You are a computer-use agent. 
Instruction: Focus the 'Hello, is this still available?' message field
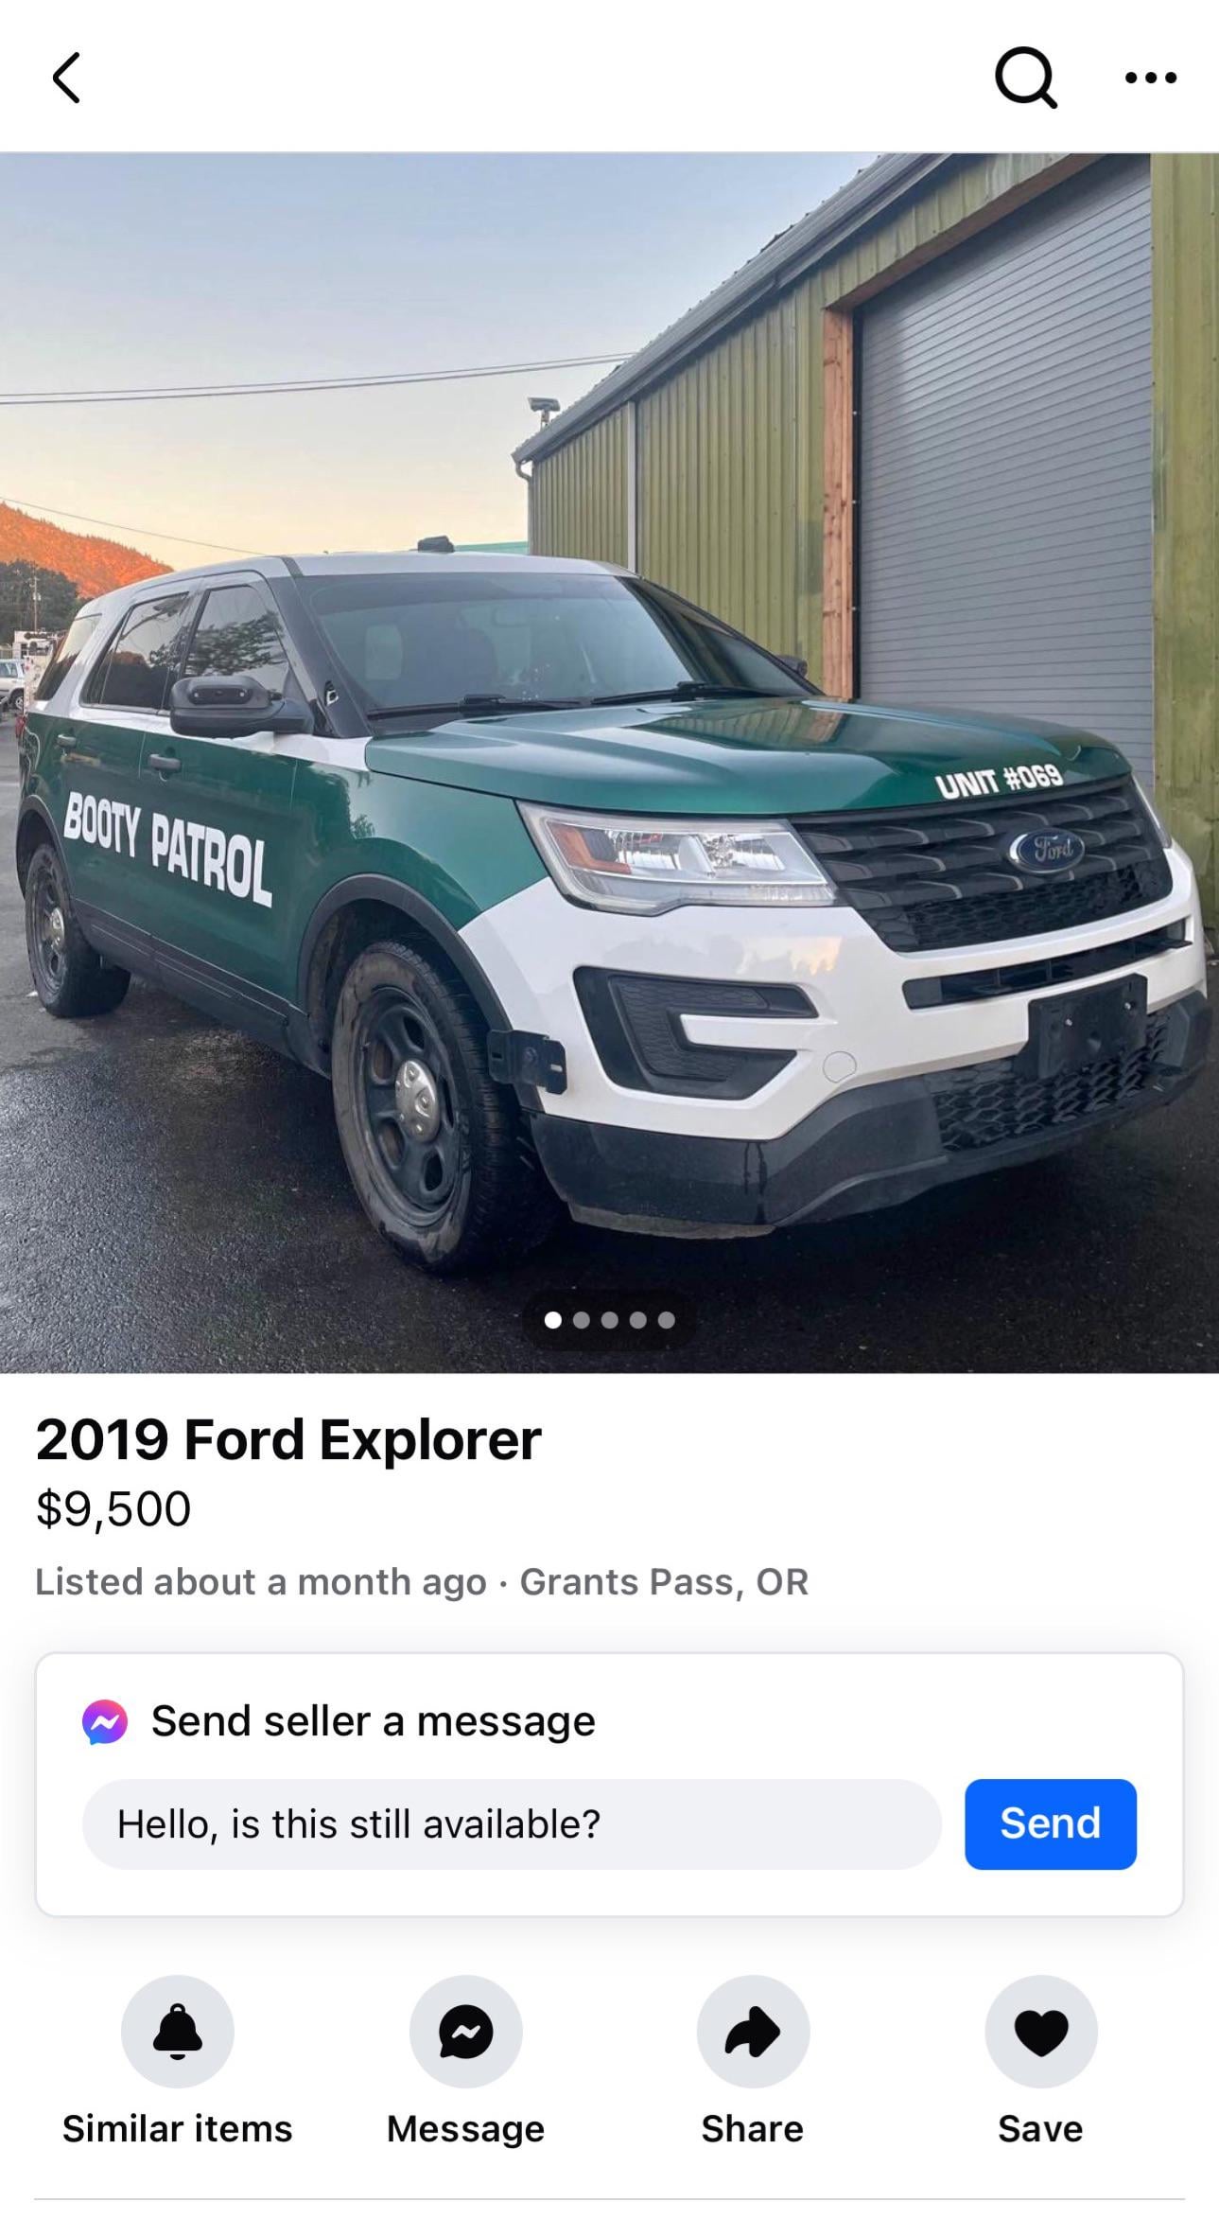click(x=512, y=1823)
